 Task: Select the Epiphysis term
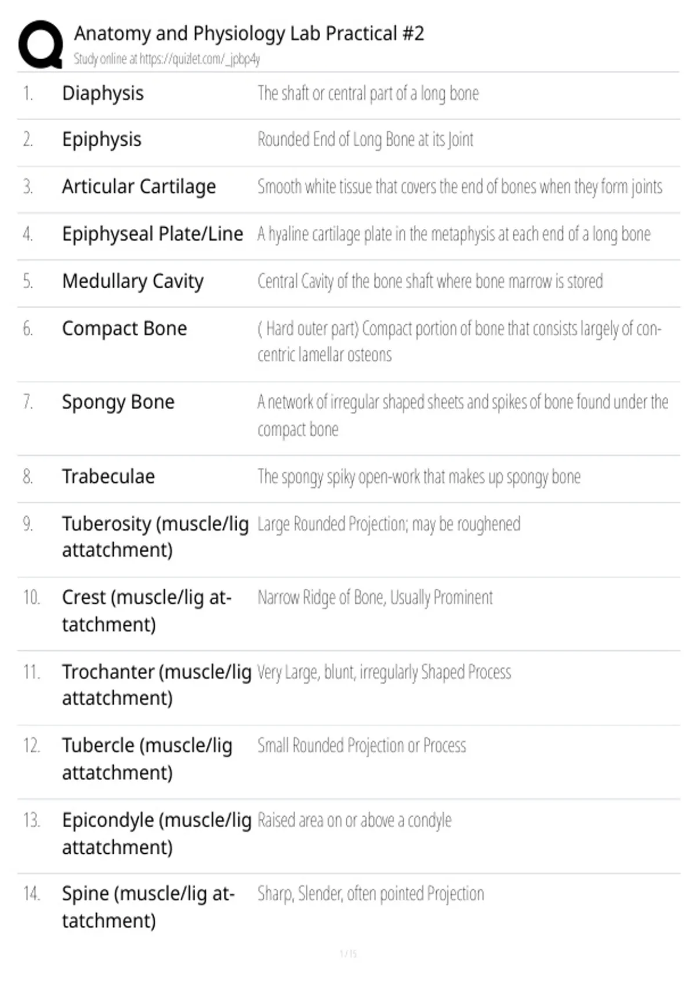coord(101,140)
